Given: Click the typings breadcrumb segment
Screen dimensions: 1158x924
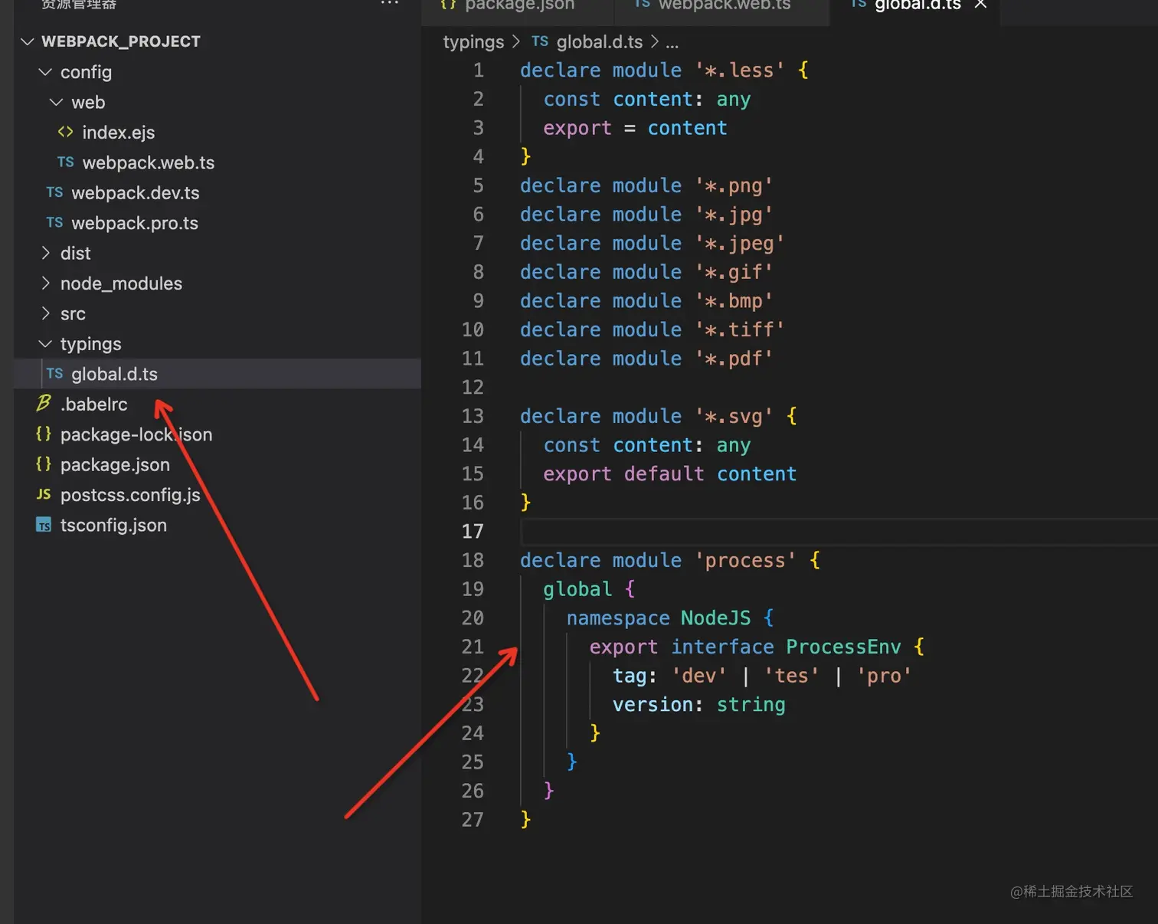Looking at the screenshot, I should [473, 42].
